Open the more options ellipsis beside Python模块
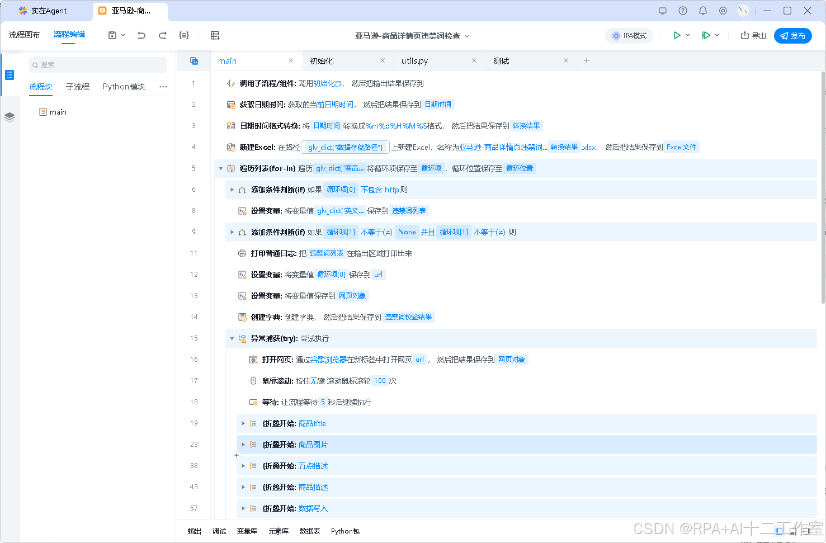Screen dimensions: 826x543 click(x=163, y=87)
